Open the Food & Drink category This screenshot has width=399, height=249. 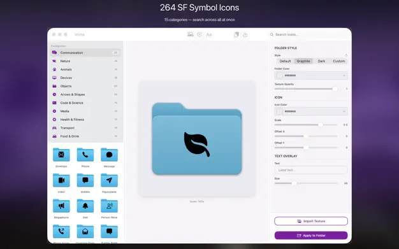pyautogui.click(x=85, y=136)
